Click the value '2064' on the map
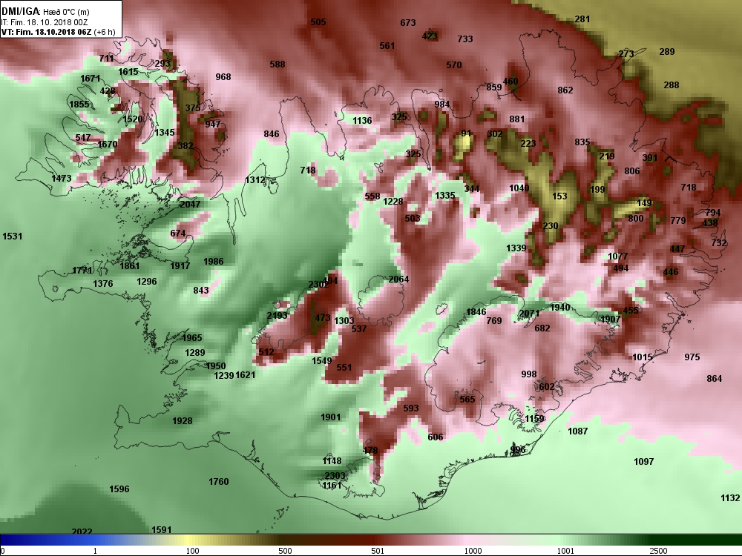Image resolution: width=742 pixels, height=556 pixels. [398, 279]
